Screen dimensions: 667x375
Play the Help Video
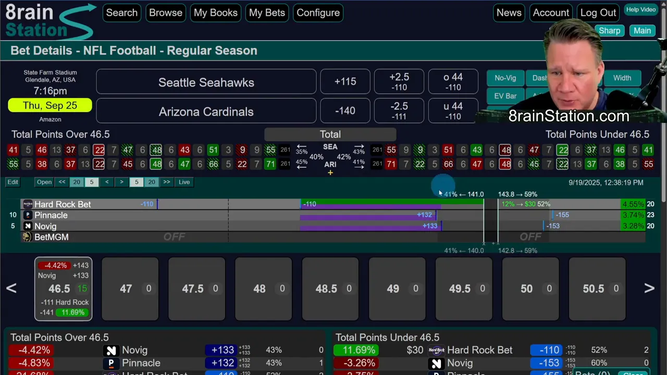pyautogui.click(x=641, y=9)
